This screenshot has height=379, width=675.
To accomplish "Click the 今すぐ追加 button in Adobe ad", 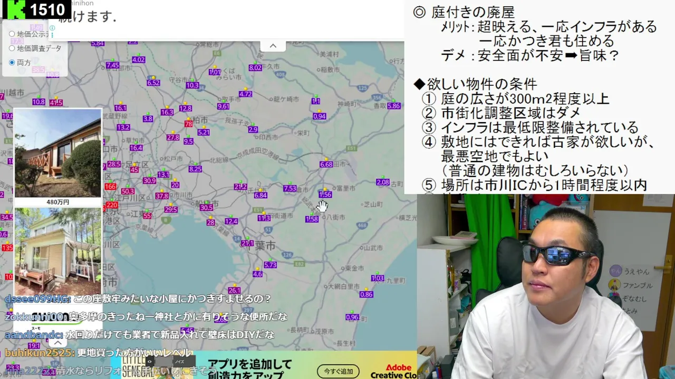I will coord(339,371).
